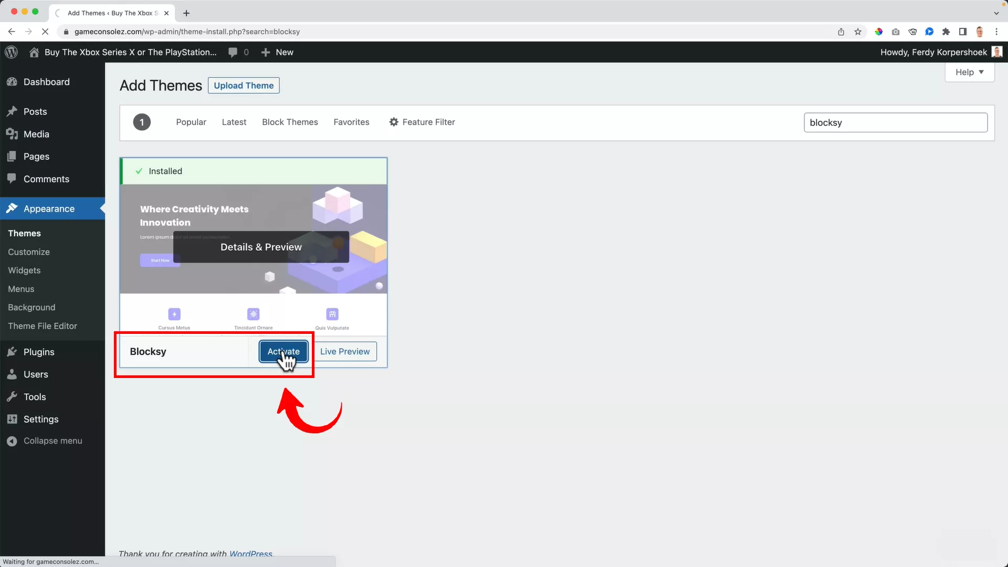Select the Media library icon in sidebar
1008x567 pixels.
coord(12,134)
